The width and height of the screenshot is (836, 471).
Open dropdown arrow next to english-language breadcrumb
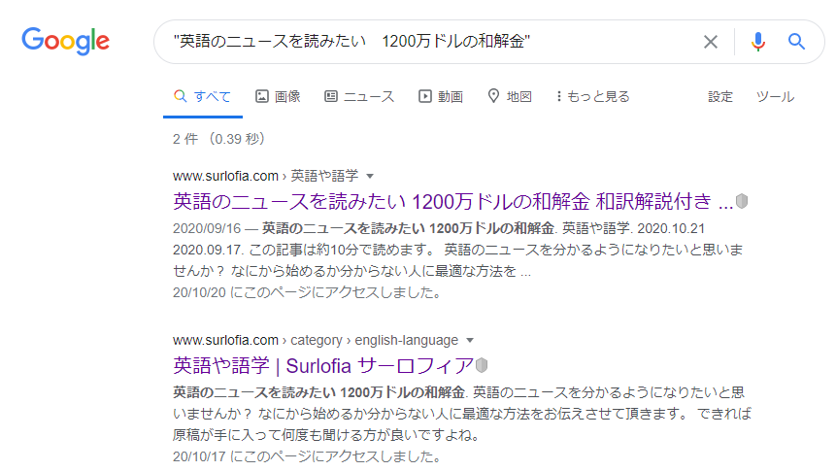[x=470, y=341]
